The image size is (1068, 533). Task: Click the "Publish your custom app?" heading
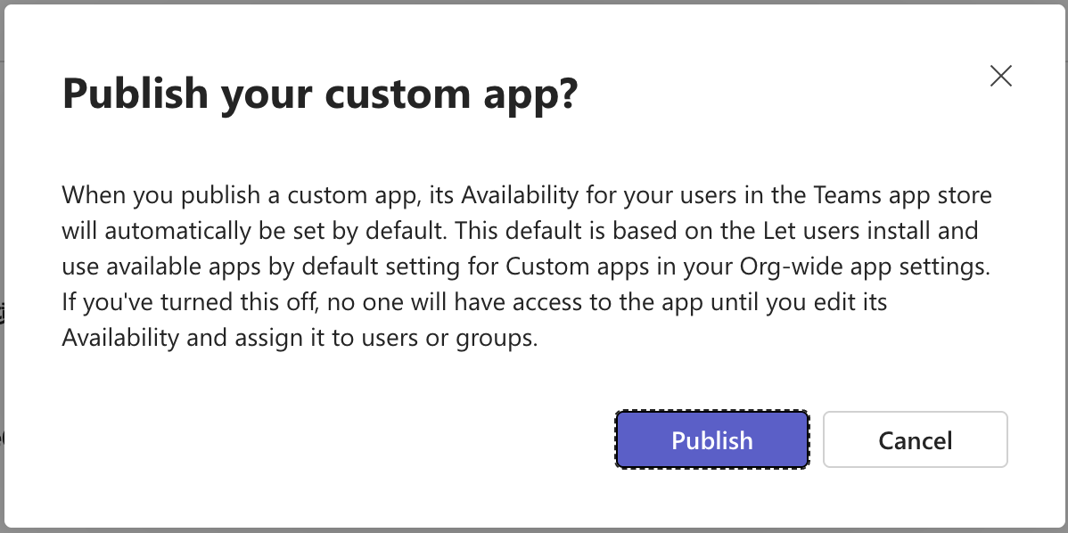320,94
